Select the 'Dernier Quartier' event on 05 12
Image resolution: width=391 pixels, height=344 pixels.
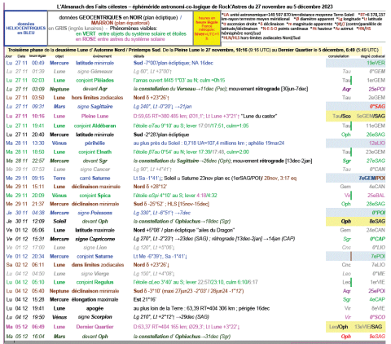[94, 327]
